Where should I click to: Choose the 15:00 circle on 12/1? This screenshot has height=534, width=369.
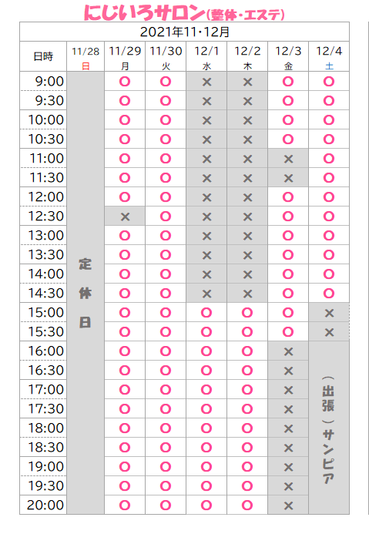(206, 313)
